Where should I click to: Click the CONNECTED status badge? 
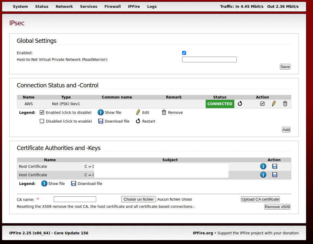(x=220, y=104)
